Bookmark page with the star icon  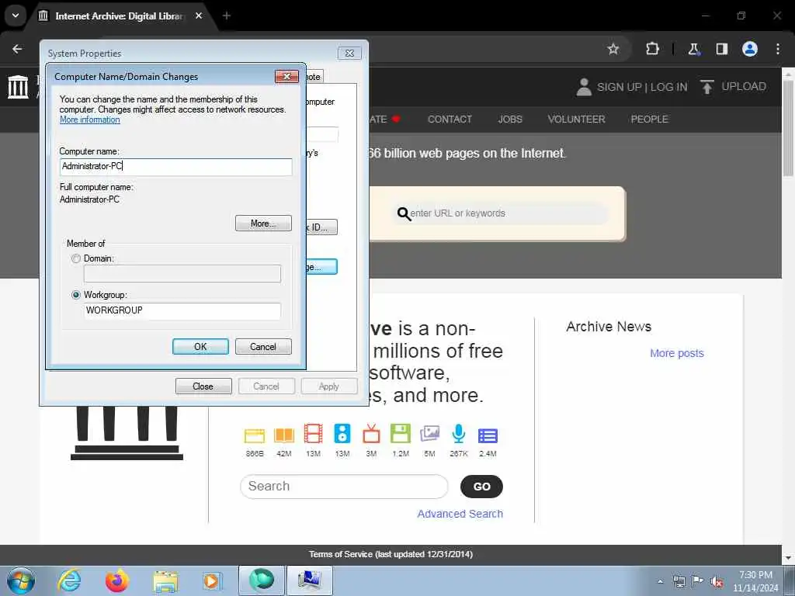613,49
